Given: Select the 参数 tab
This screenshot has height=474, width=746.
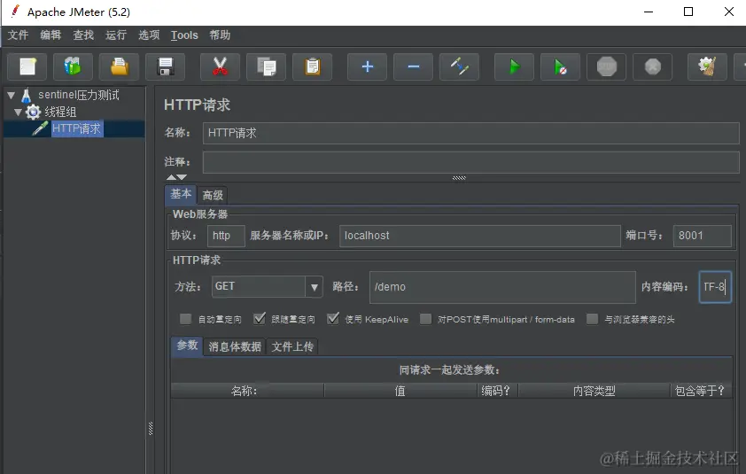Looking at the screenshot, I should (187, 346).
